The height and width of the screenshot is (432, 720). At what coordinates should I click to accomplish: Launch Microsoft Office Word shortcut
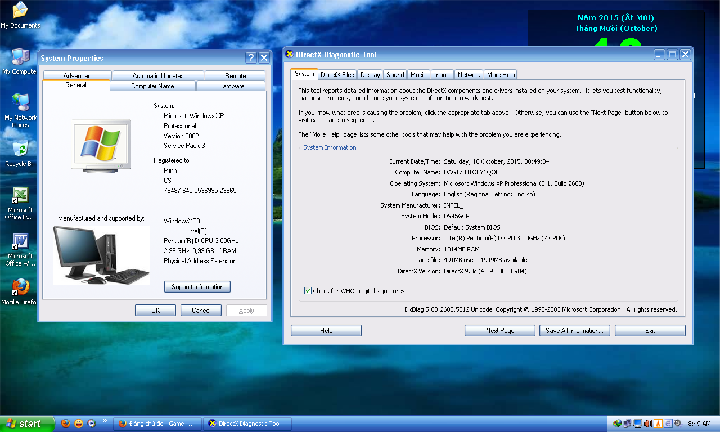pos(20,249)
